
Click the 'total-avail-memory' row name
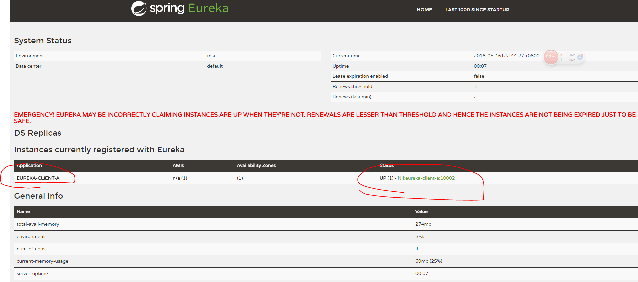(38, 224)
